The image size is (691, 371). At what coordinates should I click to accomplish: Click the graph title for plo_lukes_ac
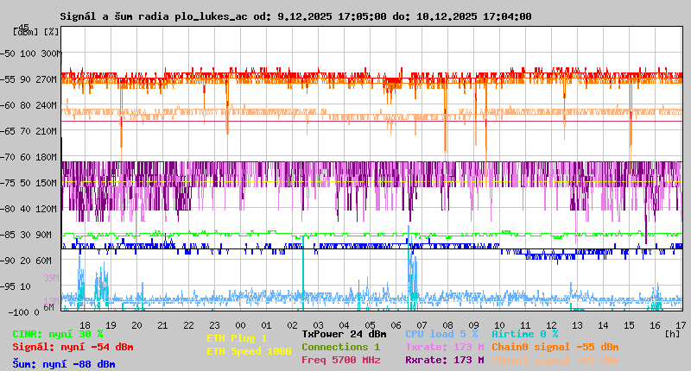(295, 16)
